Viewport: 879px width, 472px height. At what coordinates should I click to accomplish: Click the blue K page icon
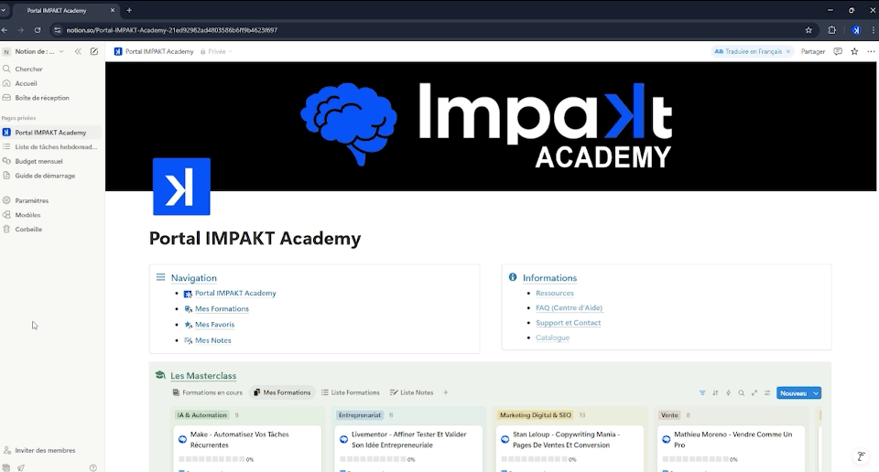point(181,187)
